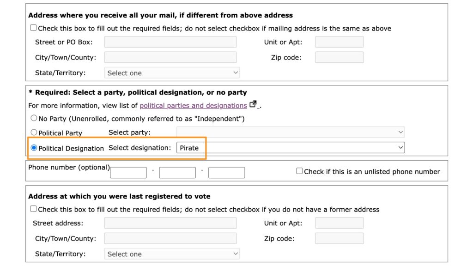The width and height of the screenshot is (473, 266).
Task: Click the mailing address Zip code field
Action: 340,57
